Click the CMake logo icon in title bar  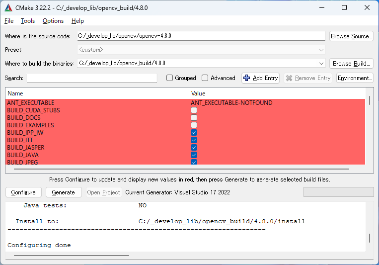(x=8, y=8)
